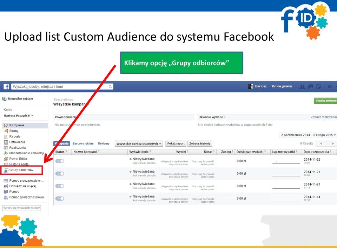Open the messages icon in top bar

[x=310, y=87]
